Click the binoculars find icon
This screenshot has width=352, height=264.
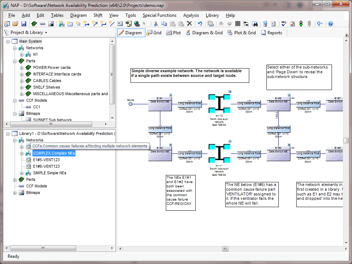coord(255,24)
